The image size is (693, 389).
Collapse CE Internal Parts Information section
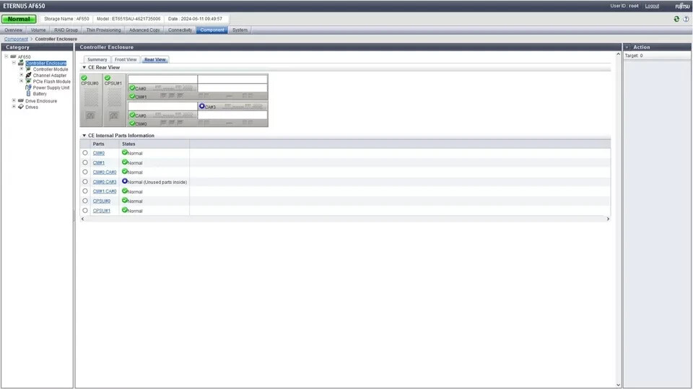tap(84, 136)
